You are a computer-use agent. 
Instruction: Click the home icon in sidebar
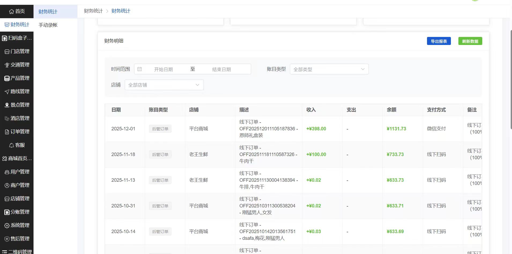tap(12, 11)
